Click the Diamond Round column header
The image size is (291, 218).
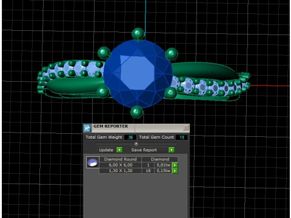[x=121, y=159]
